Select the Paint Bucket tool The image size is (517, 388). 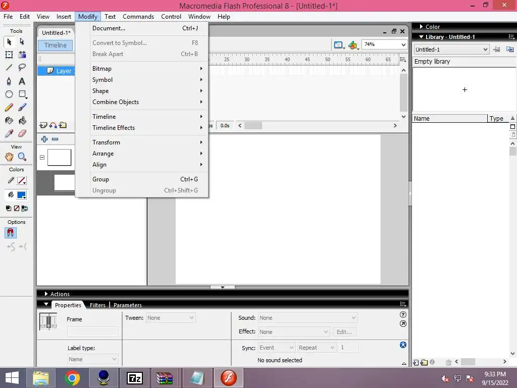(22, 120)
